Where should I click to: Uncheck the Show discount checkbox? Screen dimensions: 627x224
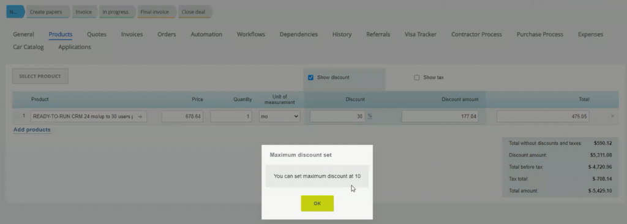[310, 78]
